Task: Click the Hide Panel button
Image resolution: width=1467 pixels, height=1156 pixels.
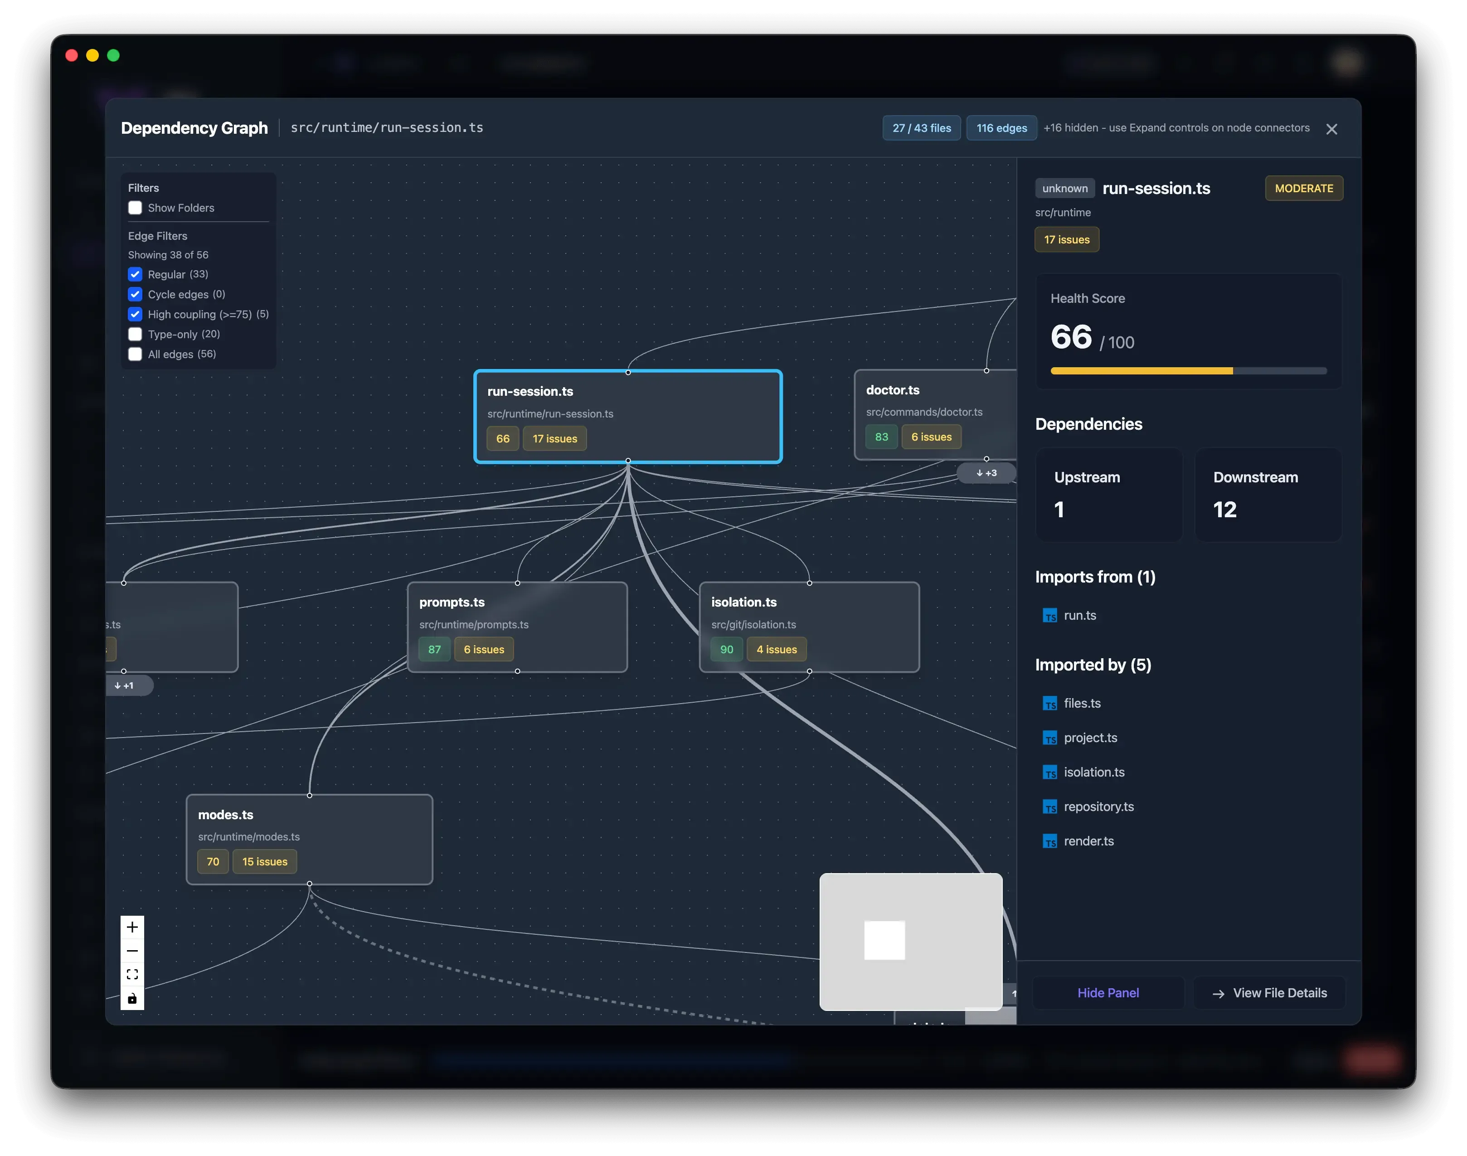Action: 1108,994
